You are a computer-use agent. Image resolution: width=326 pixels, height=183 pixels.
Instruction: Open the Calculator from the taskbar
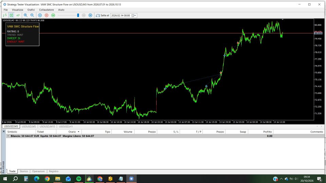pyautogui.click(x=26, y=179)
